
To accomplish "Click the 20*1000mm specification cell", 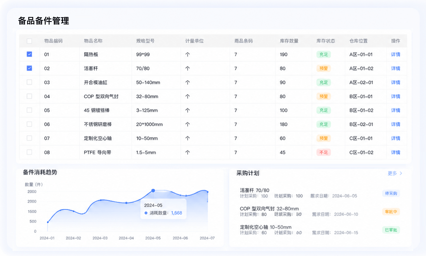I will tap(149, 124).
